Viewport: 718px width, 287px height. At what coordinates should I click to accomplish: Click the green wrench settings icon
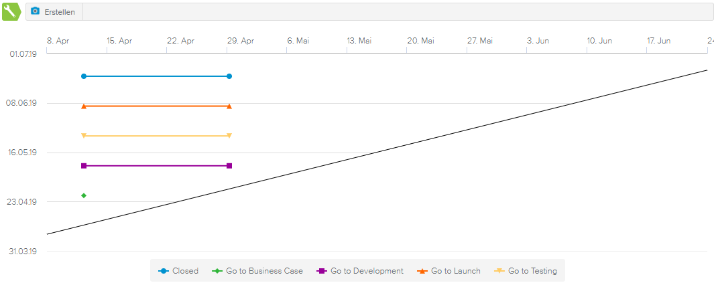11,11
